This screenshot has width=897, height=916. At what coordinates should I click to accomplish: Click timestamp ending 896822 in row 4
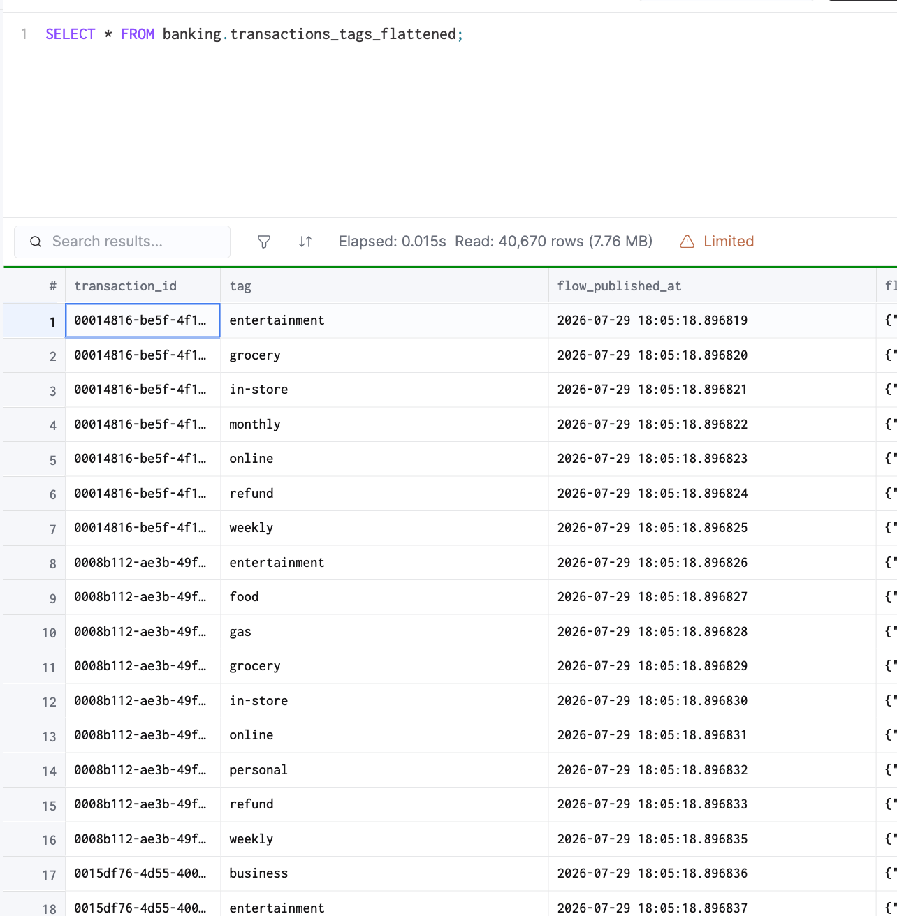pyautogui.click(x=652, y=424)
